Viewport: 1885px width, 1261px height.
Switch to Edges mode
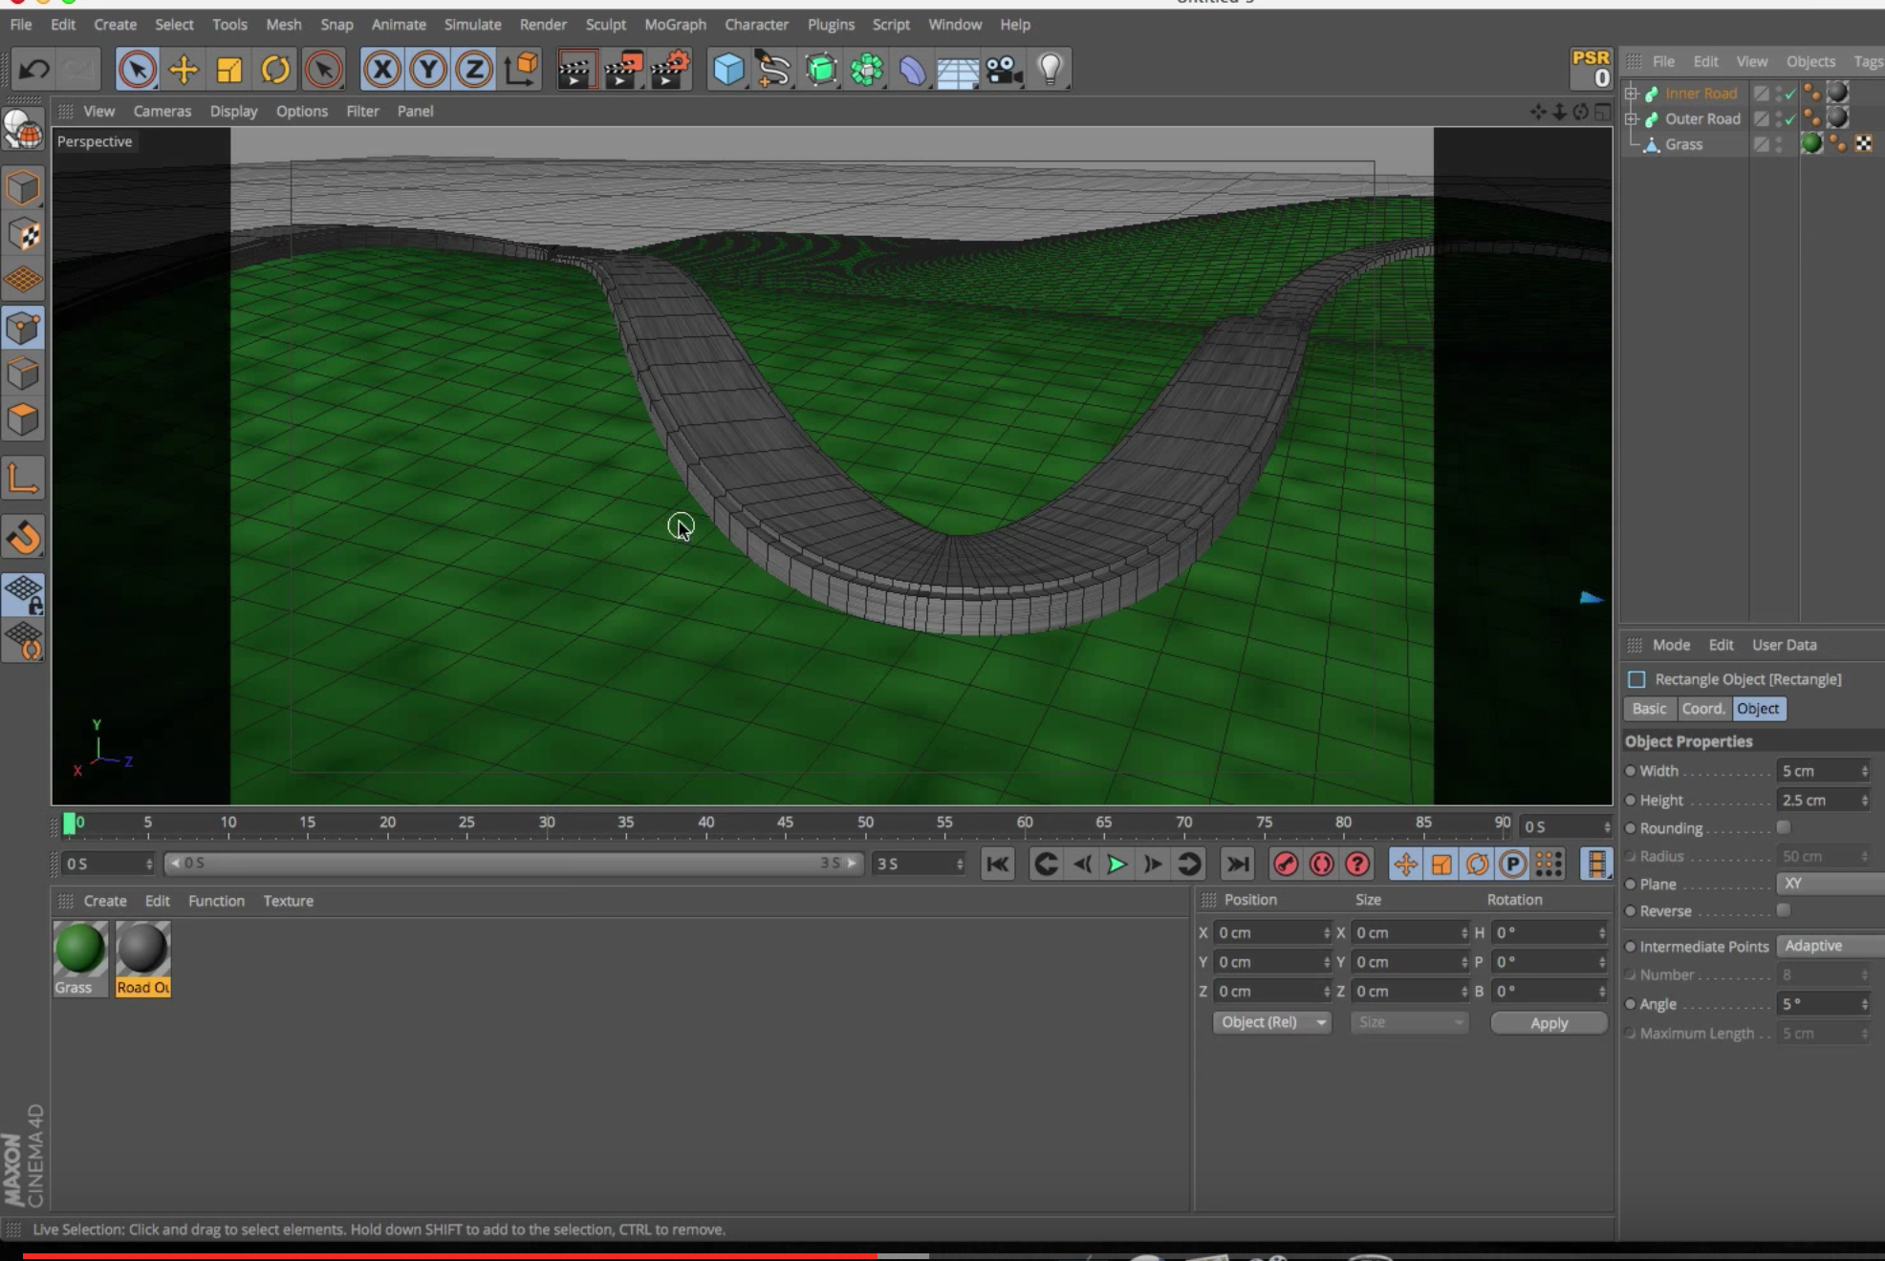(23, 374)
